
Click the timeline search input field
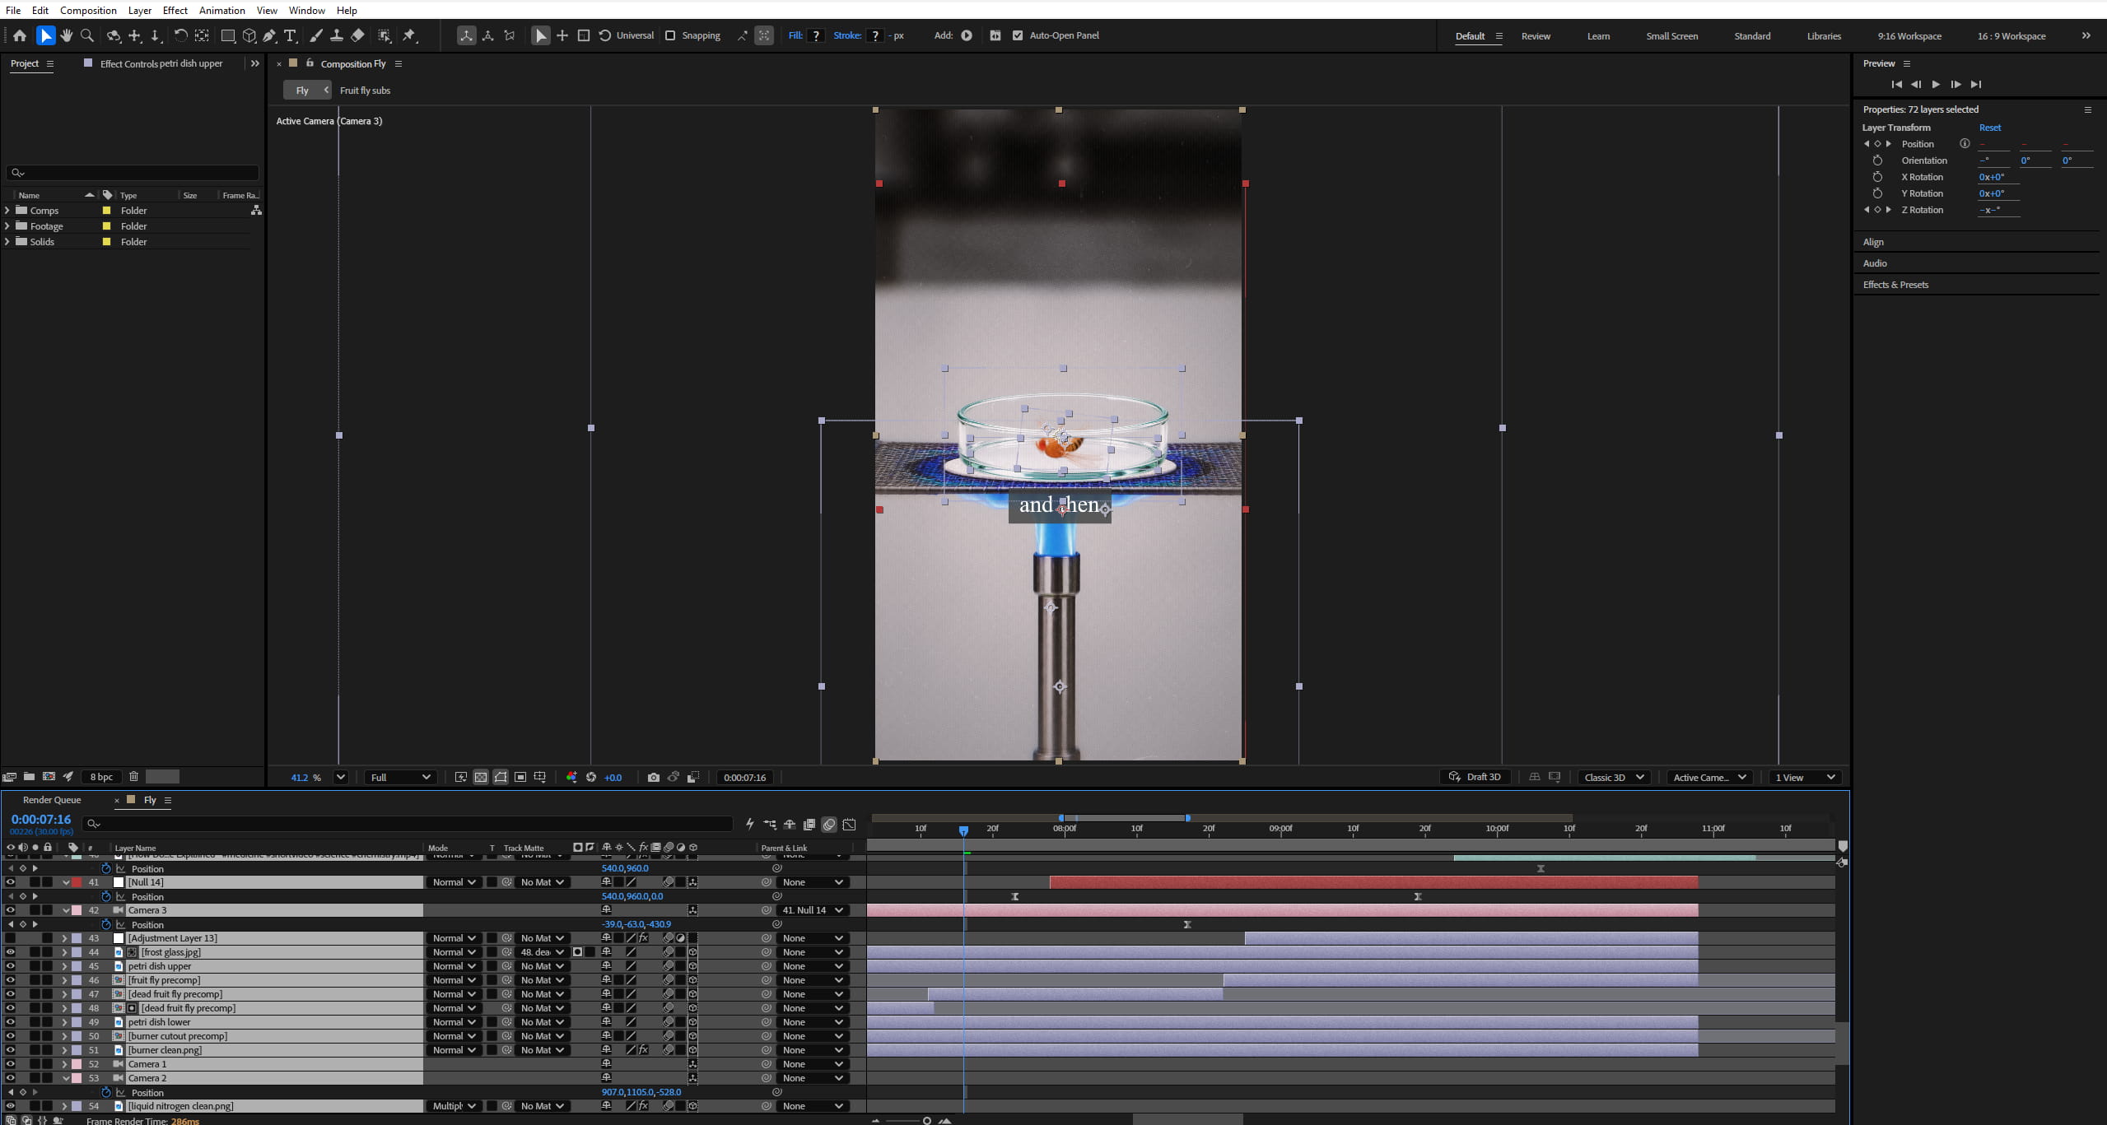(x=408, y=823)
